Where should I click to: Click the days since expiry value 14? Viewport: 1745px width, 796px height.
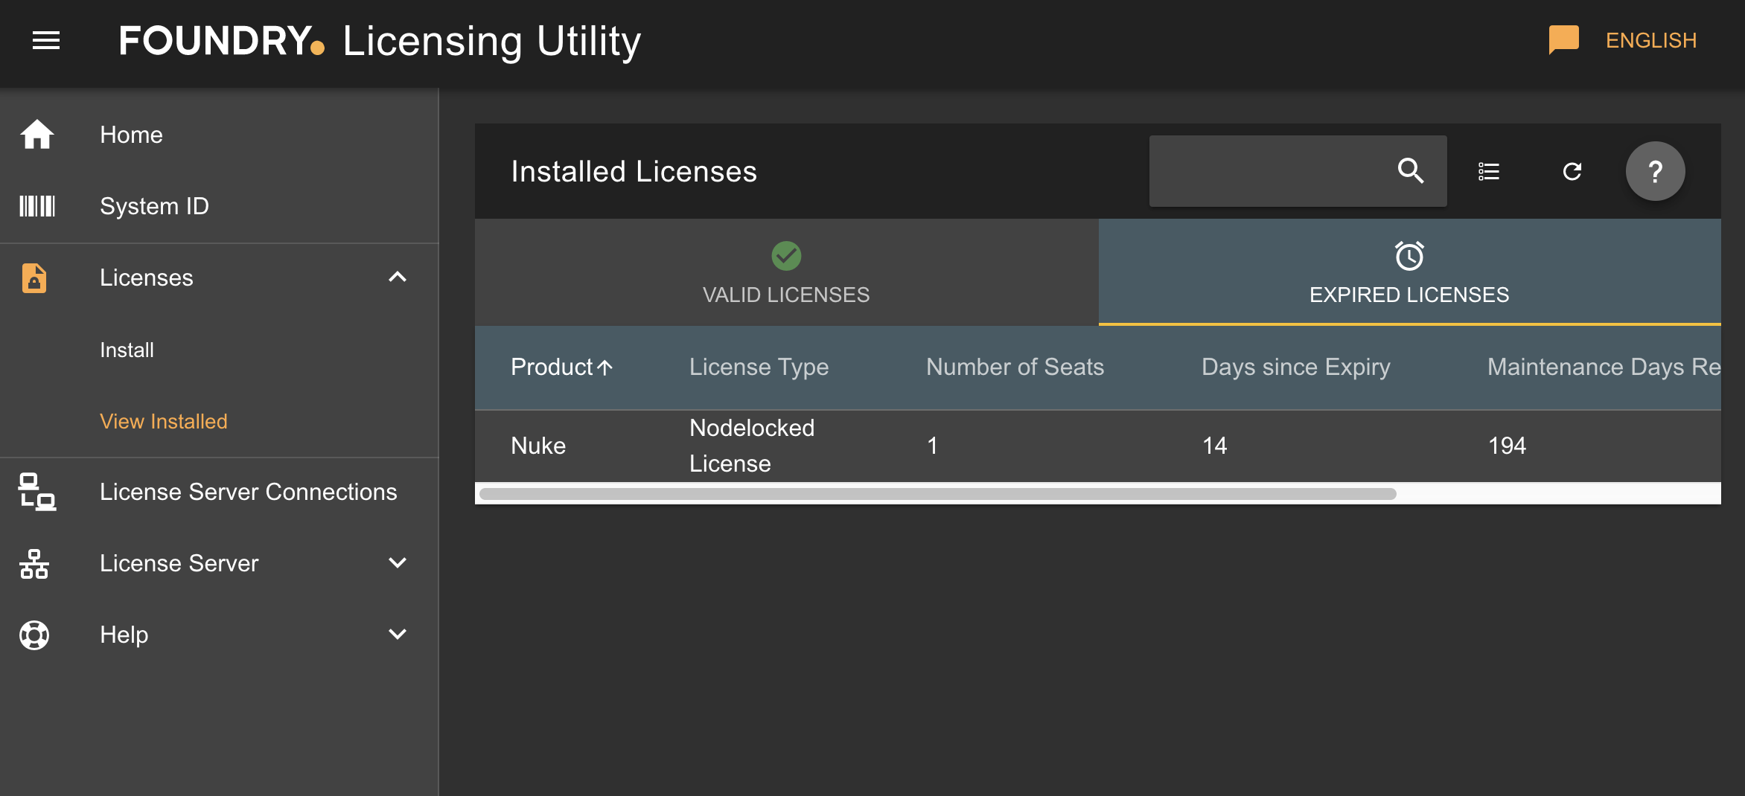(x=1214, y=446)
